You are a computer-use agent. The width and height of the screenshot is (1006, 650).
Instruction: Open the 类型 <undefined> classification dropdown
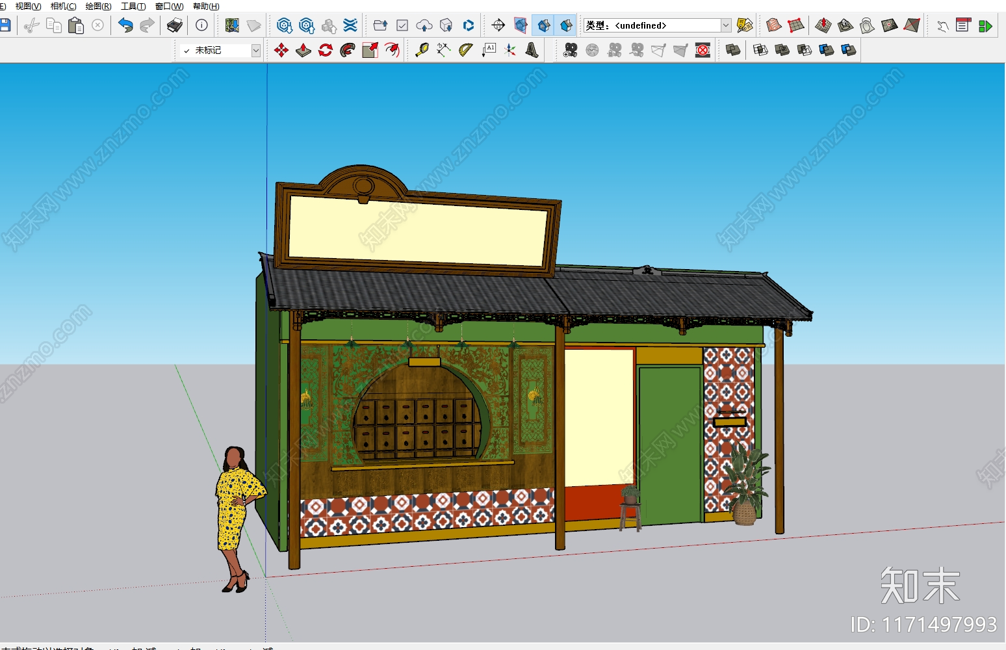(x=657, y=25)
